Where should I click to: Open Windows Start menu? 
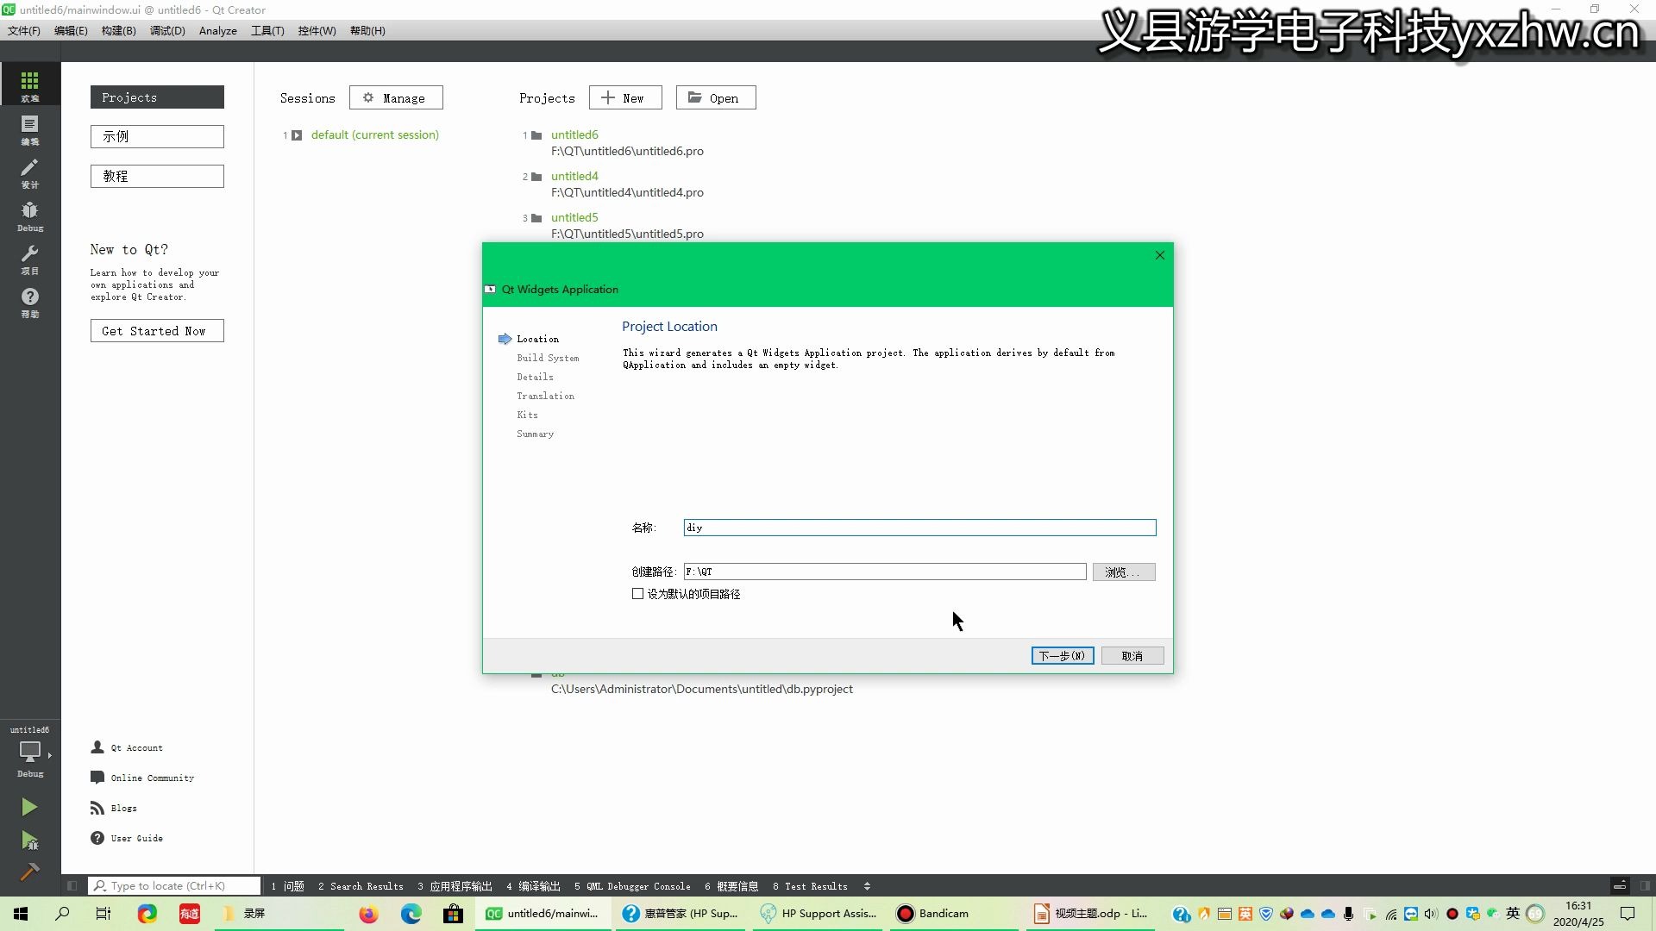click(21, 914)
